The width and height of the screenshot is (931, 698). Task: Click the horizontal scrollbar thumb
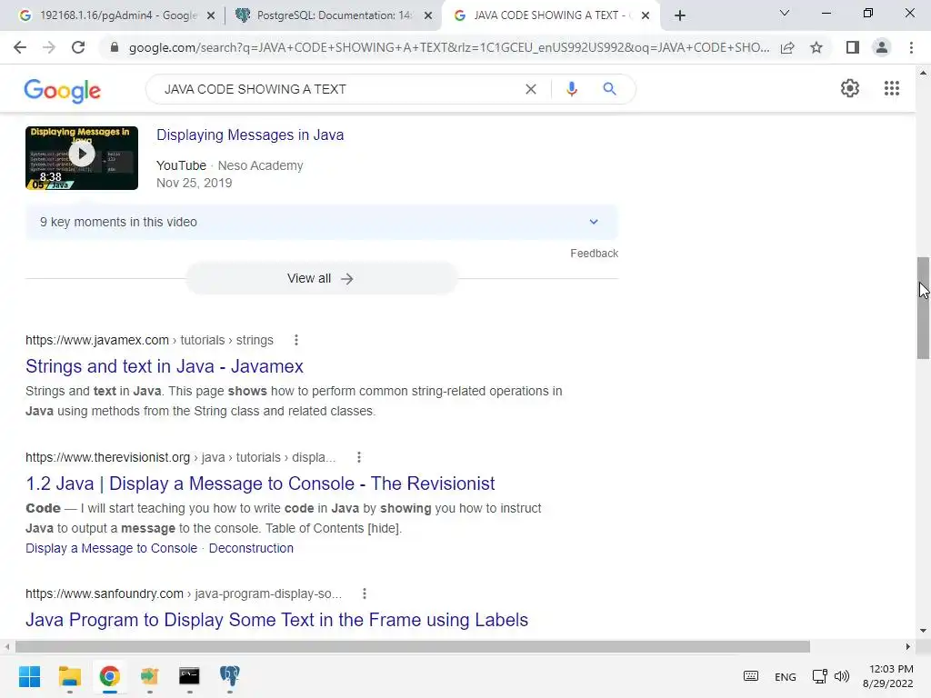(x=413, y=646)
